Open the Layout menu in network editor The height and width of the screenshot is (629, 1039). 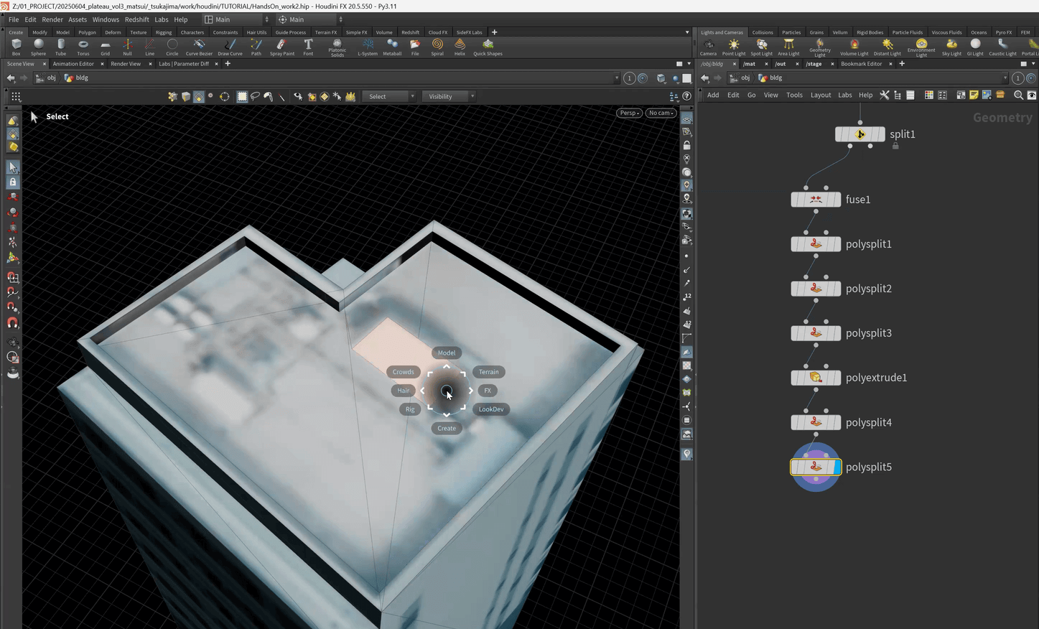(x=821, y=95)
